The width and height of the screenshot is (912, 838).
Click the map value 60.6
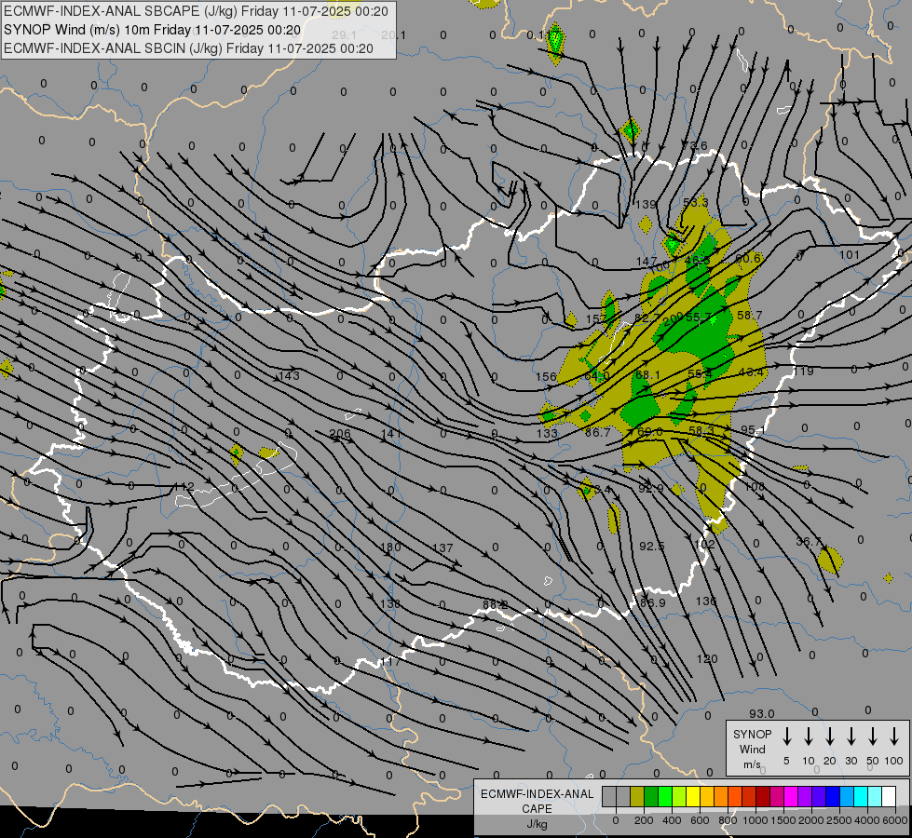(748, 258)
